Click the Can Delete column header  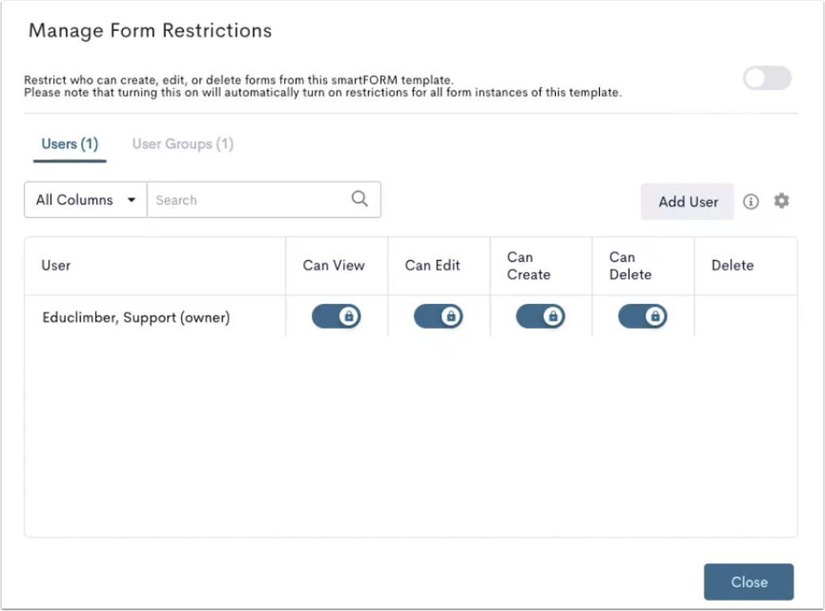coord(643,266)
